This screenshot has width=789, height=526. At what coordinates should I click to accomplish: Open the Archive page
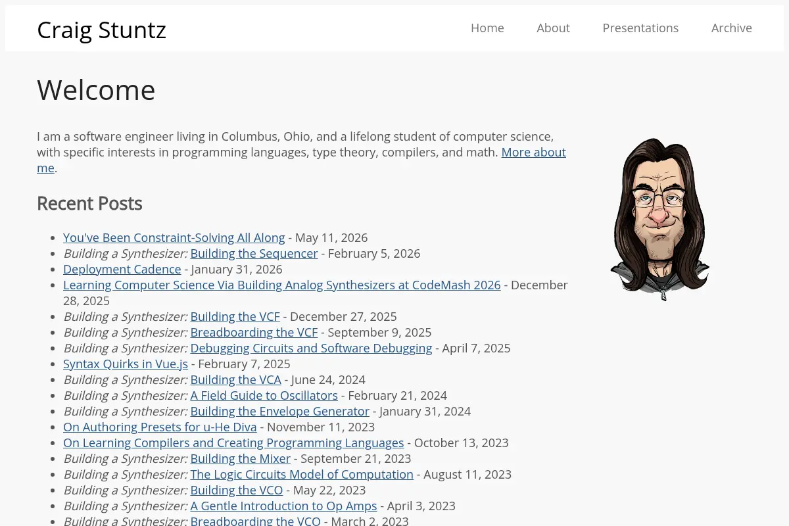pos(731,28)
